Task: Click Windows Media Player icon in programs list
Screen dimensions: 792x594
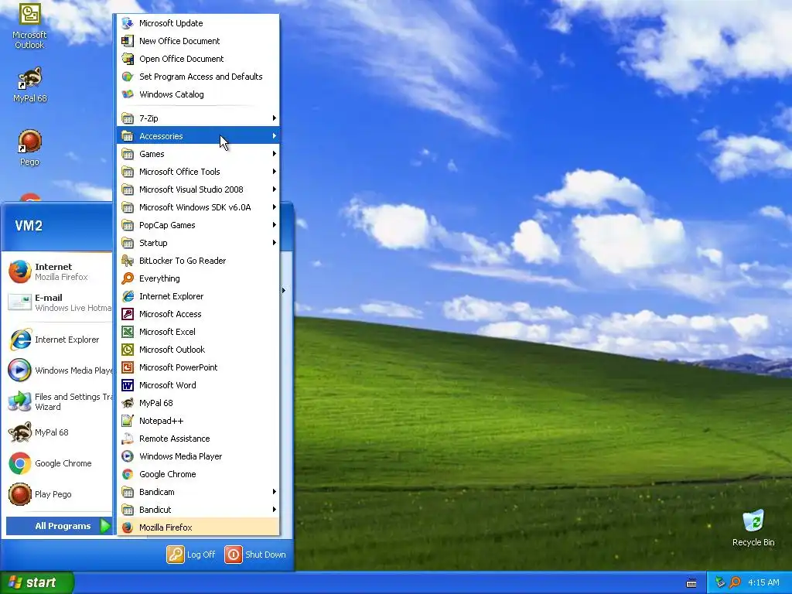Action: pyautogui.click(x=128, y=456)
